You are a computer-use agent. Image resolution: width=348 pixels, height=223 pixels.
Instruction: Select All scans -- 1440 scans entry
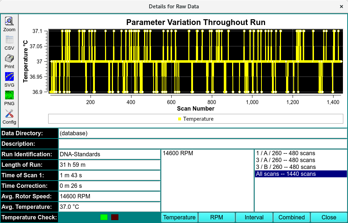pyautogui.click(x=285, y=174)
